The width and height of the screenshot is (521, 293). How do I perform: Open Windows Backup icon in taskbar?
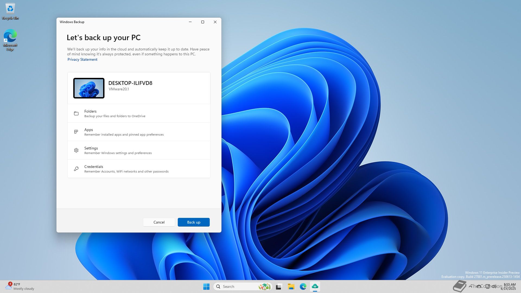pyautogui.click(x=315, y=286)
